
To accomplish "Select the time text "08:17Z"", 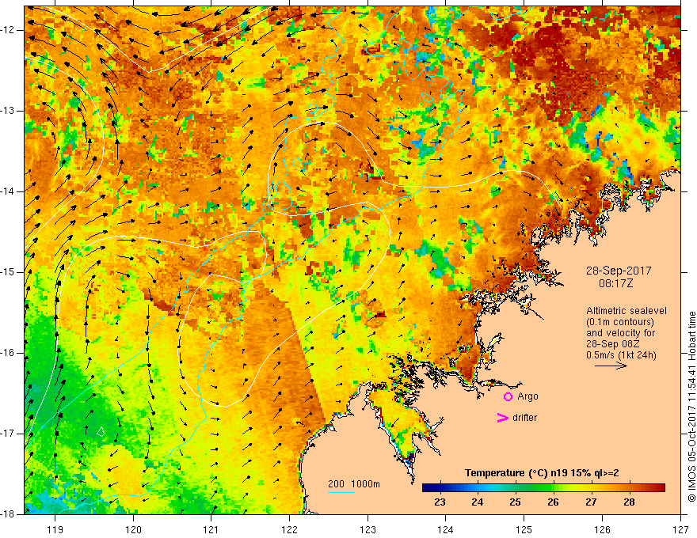I will (x=615, y=283).
